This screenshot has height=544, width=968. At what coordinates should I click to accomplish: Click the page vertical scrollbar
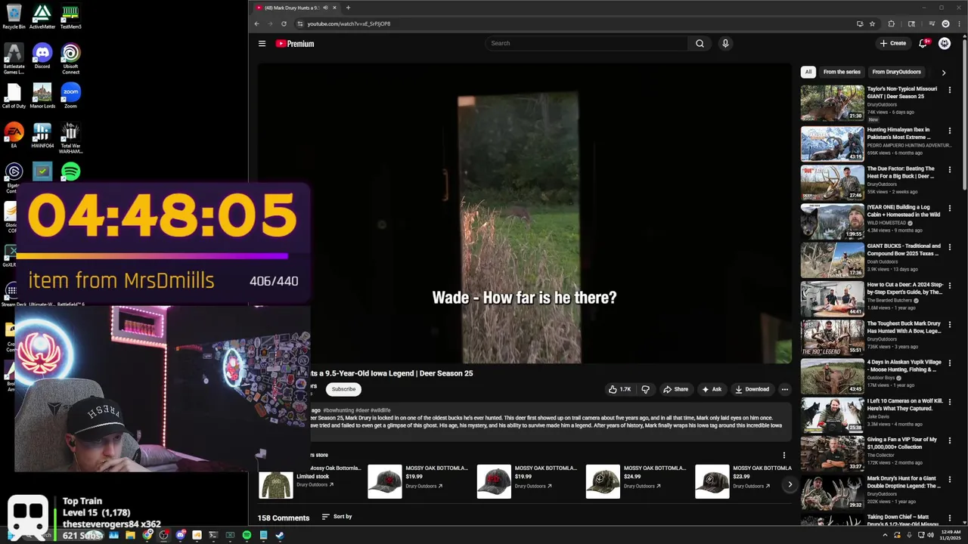pyautogui.click(x=964, y=113)
